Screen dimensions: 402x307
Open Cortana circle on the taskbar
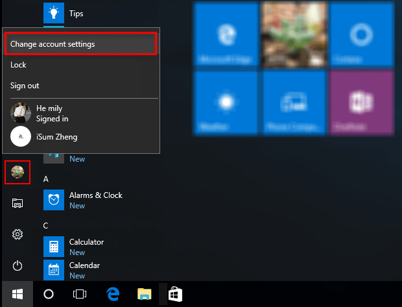coord(49,294)
